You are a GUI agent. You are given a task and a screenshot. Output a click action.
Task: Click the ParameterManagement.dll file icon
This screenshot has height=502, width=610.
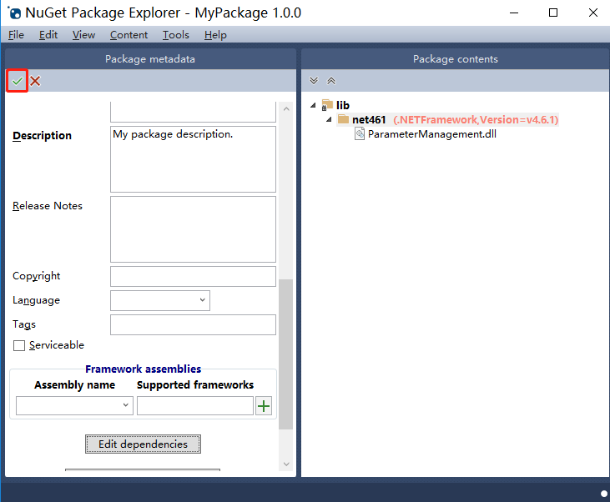(x=360, y=134)
